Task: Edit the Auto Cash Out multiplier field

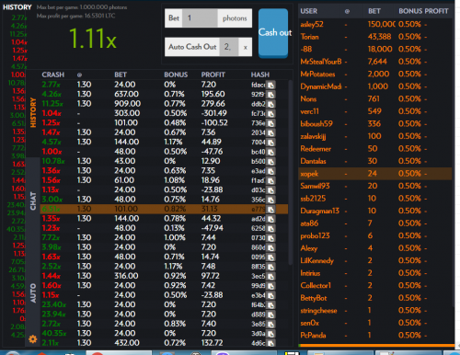Action: [x=229, y=47]
